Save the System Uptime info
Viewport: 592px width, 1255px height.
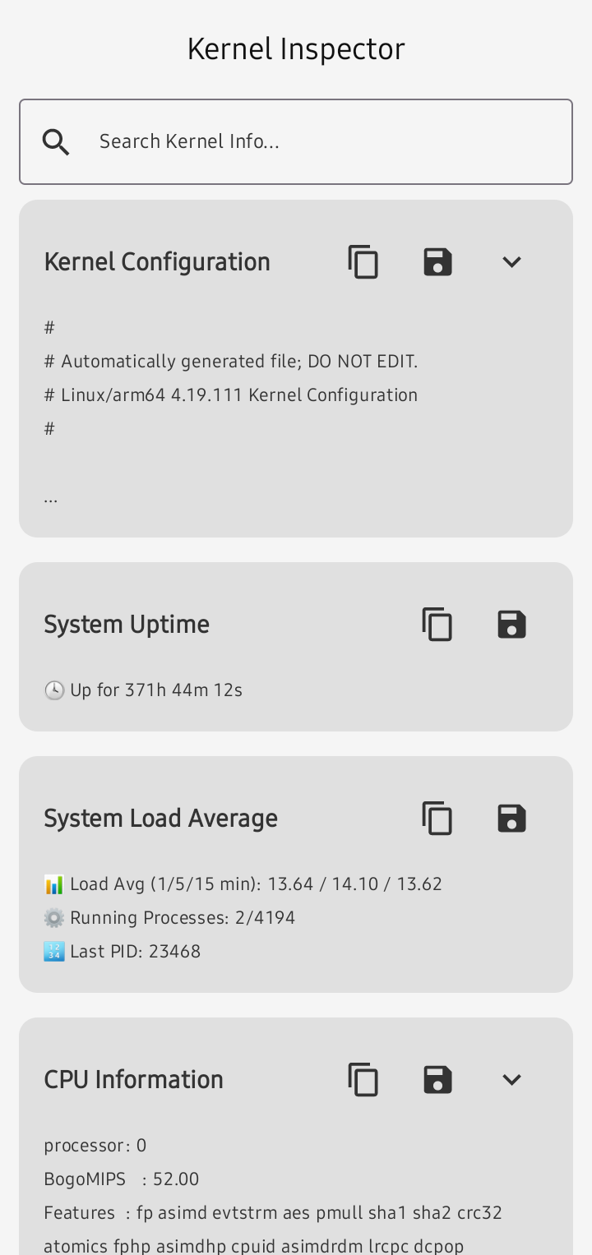click(x=511, y=625)
